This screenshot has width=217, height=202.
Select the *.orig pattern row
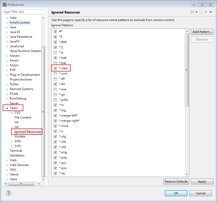(63, 152)
